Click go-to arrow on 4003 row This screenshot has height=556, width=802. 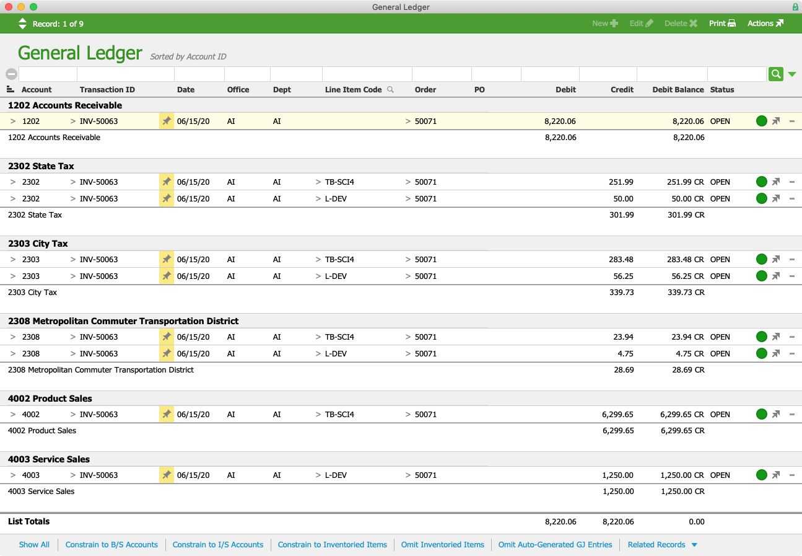776,475
